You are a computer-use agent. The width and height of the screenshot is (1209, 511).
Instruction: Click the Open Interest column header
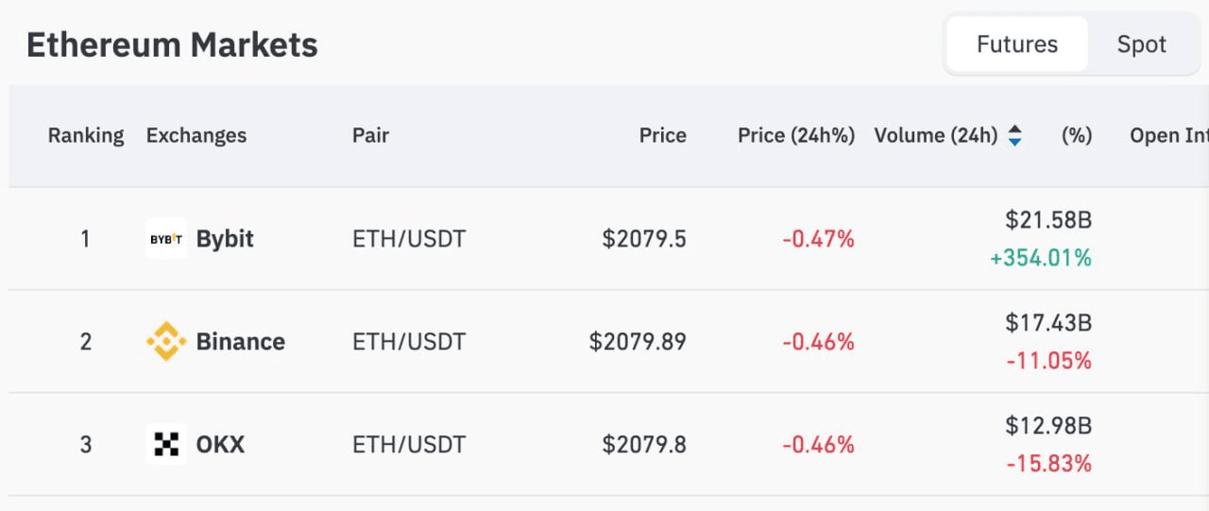pos(1168,136)
